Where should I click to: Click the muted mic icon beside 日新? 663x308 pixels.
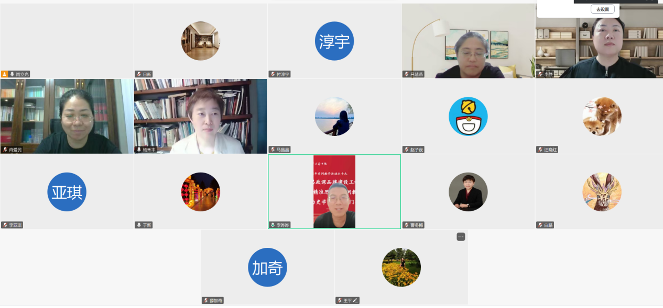pos(139,74)
